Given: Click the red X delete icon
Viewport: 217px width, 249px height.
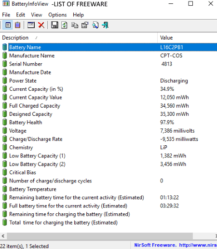Looking at the screenshot, I should click(x=41, y=25).
